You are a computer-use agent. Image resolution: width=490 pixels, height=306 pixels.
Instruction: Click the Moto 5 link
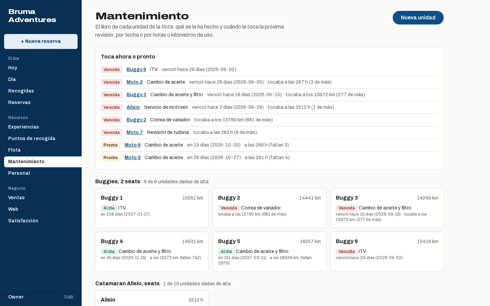(132, 157)
